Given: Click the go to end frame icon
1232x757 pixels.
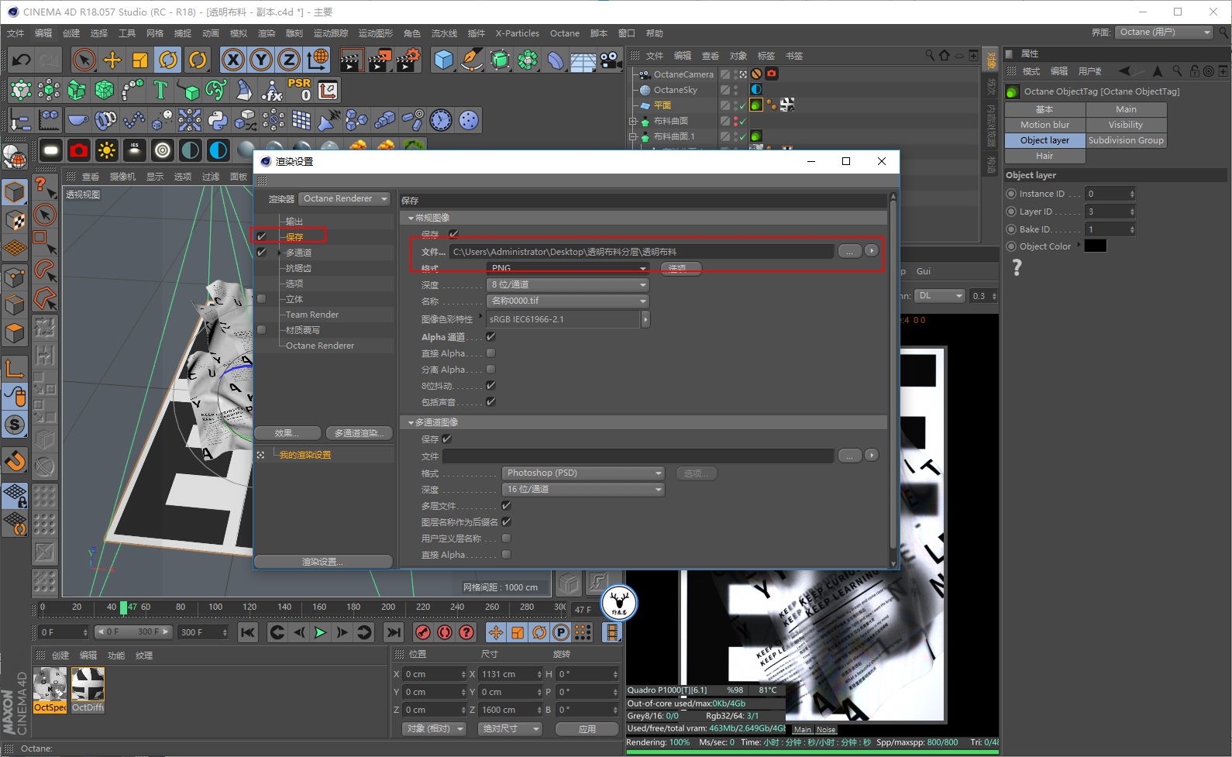Looking at the screenshot, I should [x=394, y=632].
